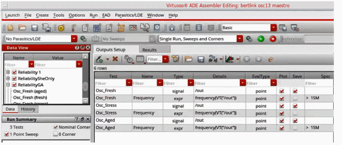Toggle the ReliabilitySheOnly checkbox
Screen dimensions: 342x145
pos(15,79)
